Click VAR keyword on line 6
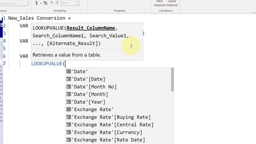 point(24,56)
